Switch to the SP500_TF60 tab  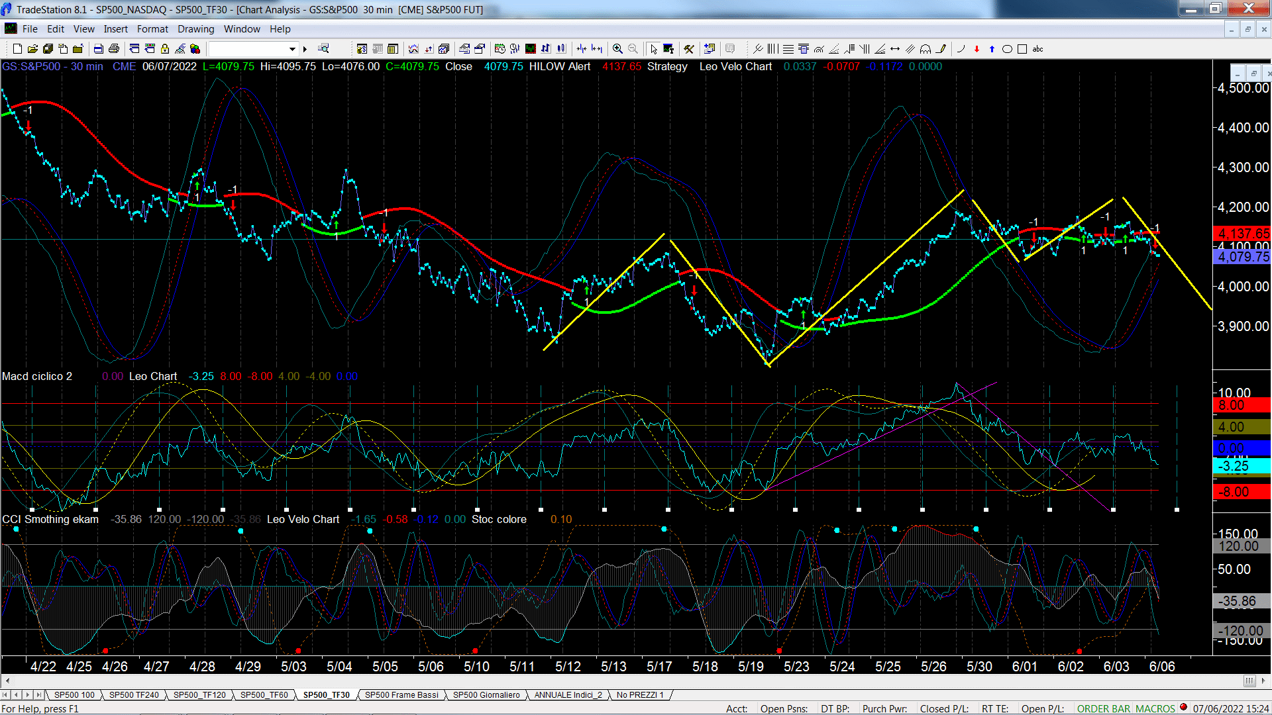pyautogui.click(x=264, y=695)
